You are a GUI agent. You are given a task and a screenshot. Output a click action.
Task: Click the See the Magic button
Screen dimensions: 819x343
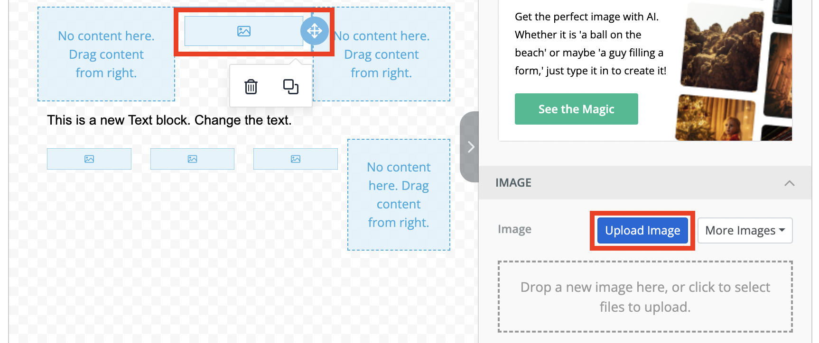576,109
